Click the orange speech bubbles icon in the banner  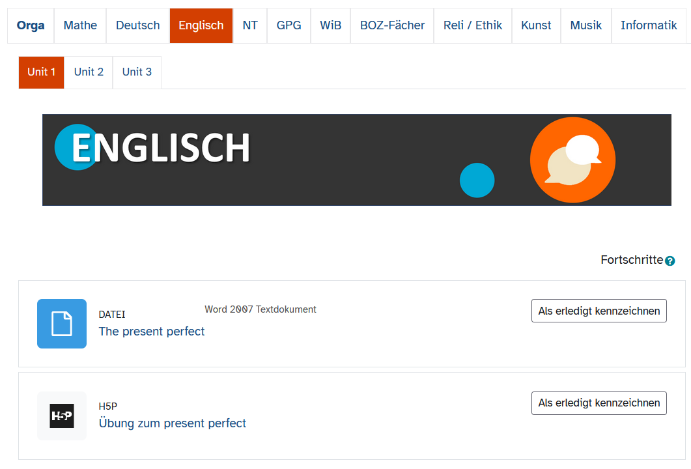tap(572, 160)
